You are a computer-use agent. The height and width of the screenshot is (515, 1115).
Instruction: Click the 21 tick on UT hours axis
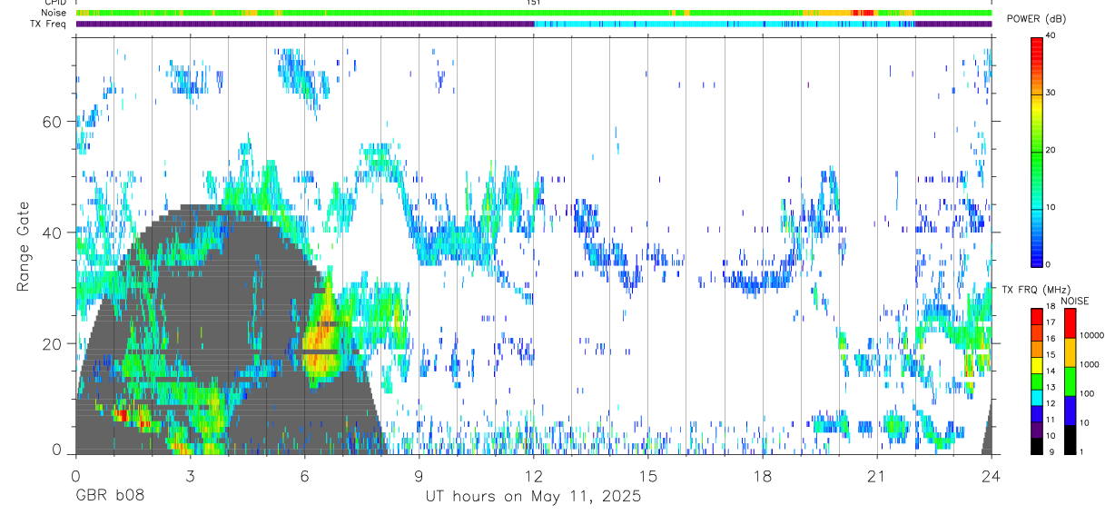pyautogui.click(x=877, y=476)
